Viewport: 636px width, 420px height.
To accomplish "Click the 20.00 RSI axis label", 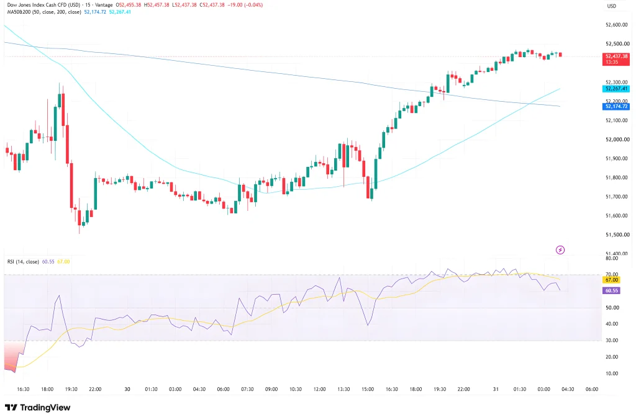I will pyautogui.click(x=612, y=357).
